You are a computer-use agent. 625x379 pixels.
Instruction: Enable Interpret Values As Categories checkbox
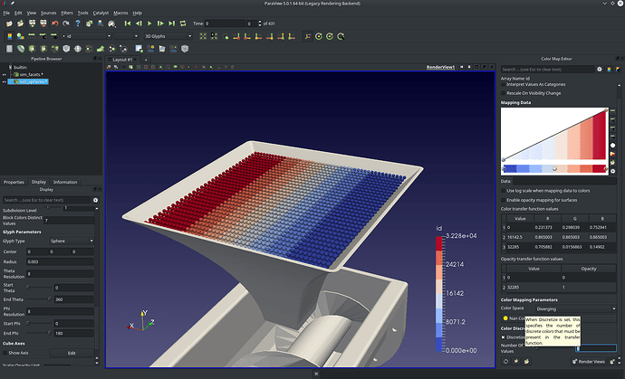coord(505,84)
